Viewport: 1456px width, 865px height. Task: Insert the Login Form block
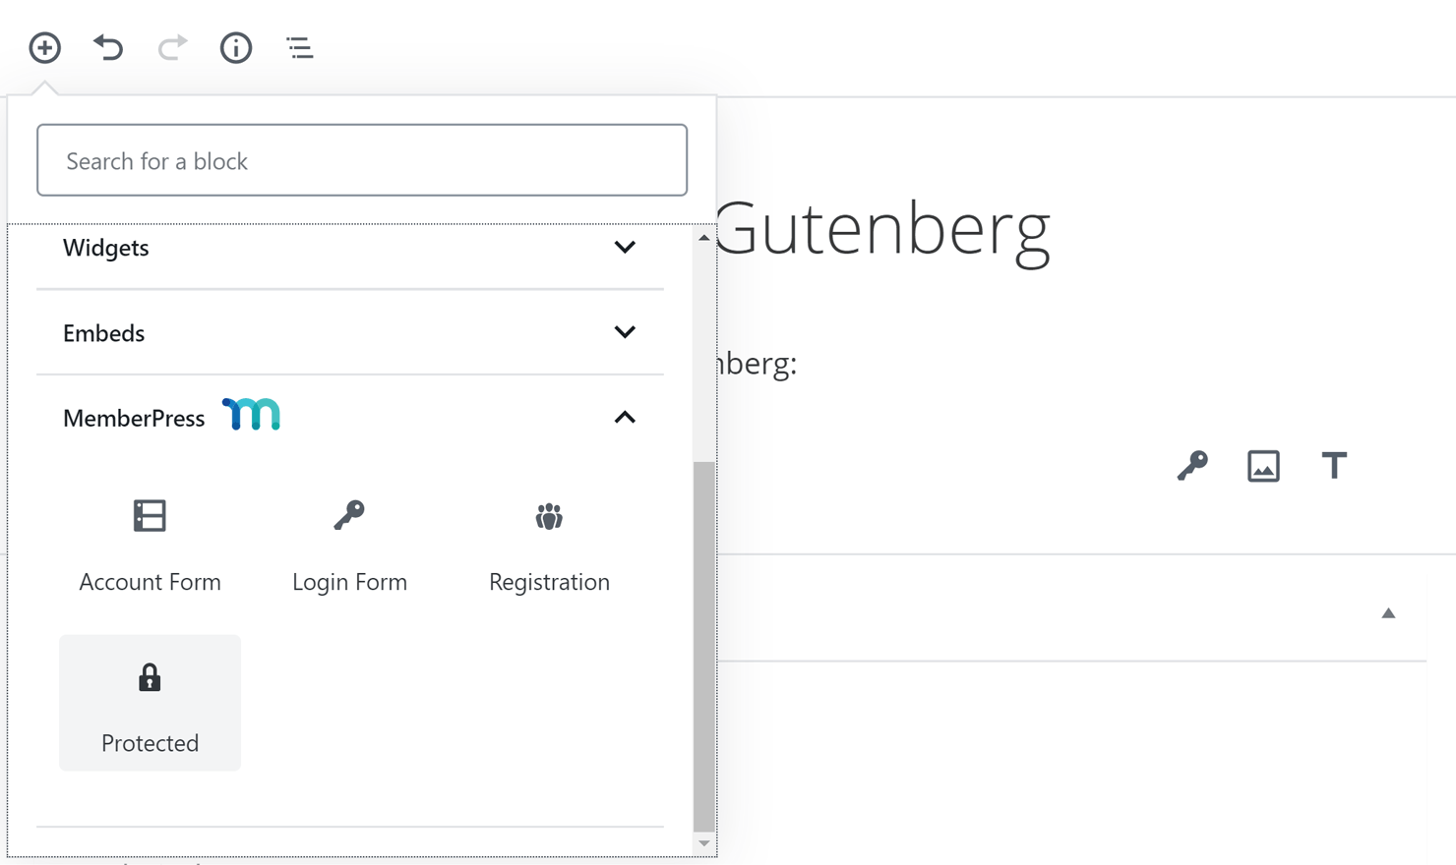tap(349, 546)
